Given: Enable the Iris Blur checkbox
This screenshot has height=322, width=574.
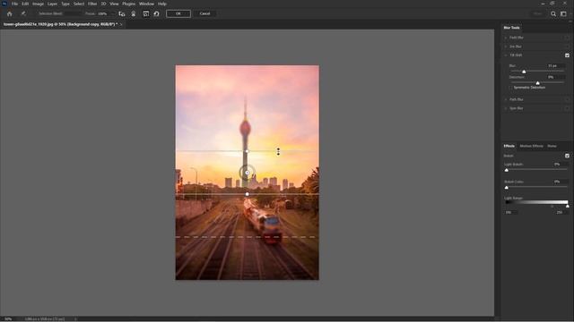Looking at the screenshot, I should (x=567, y=47).
